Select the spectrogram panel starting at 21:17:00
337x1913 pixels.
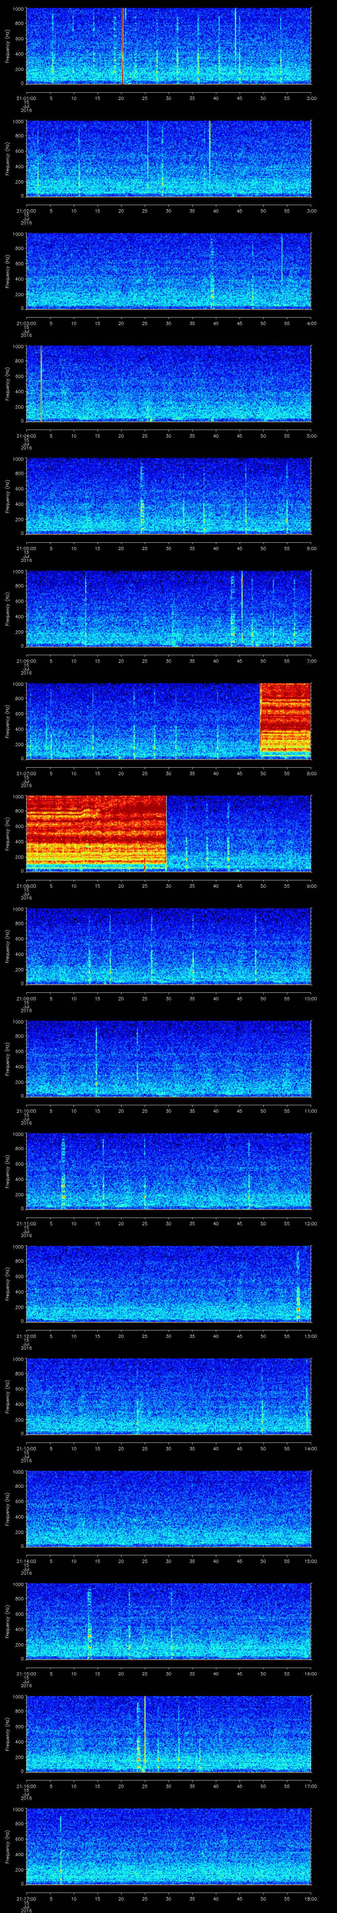(x=169, y=1846)
